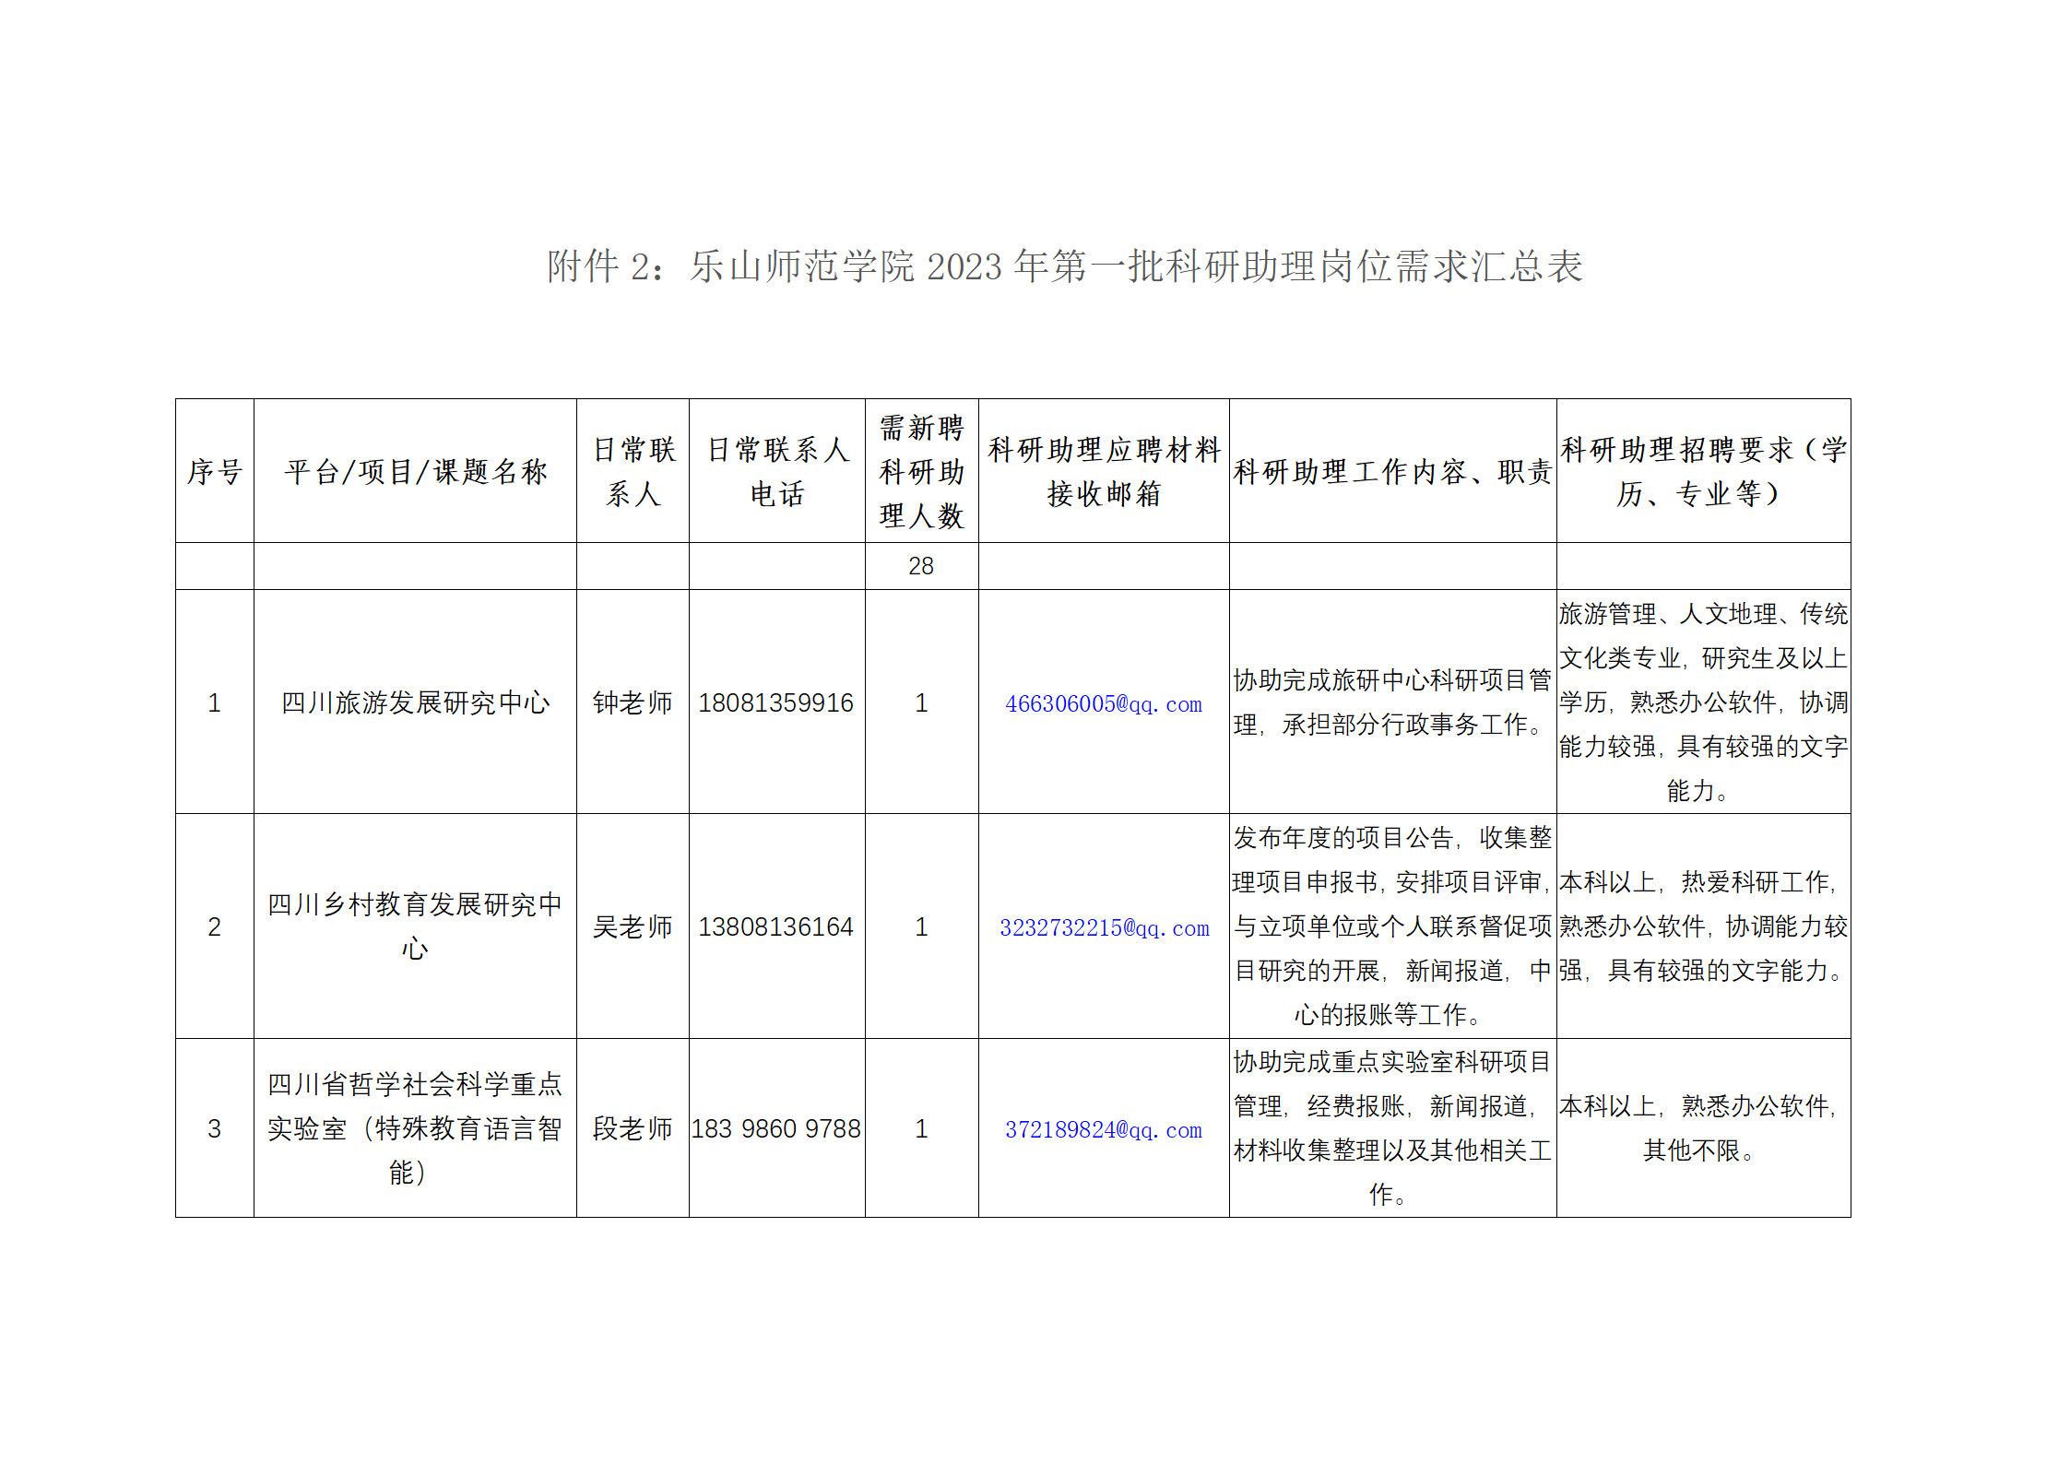Click headcount 1 in 钟老师 row
Screen dimensions: 2070x1463
point(921,702)
